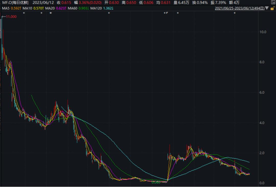Click the 2021/06/25-2023/06/12 date range link
The image size is (276, 187).
[x=240, y=8]
